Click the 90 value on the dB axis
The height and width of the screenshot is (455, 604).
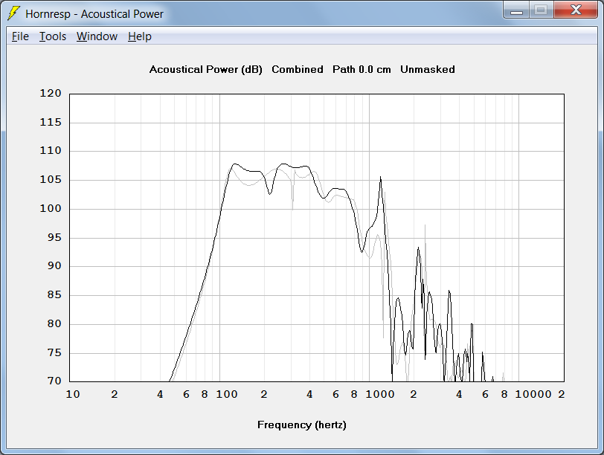pyautogui.click(x=54, y=265)
